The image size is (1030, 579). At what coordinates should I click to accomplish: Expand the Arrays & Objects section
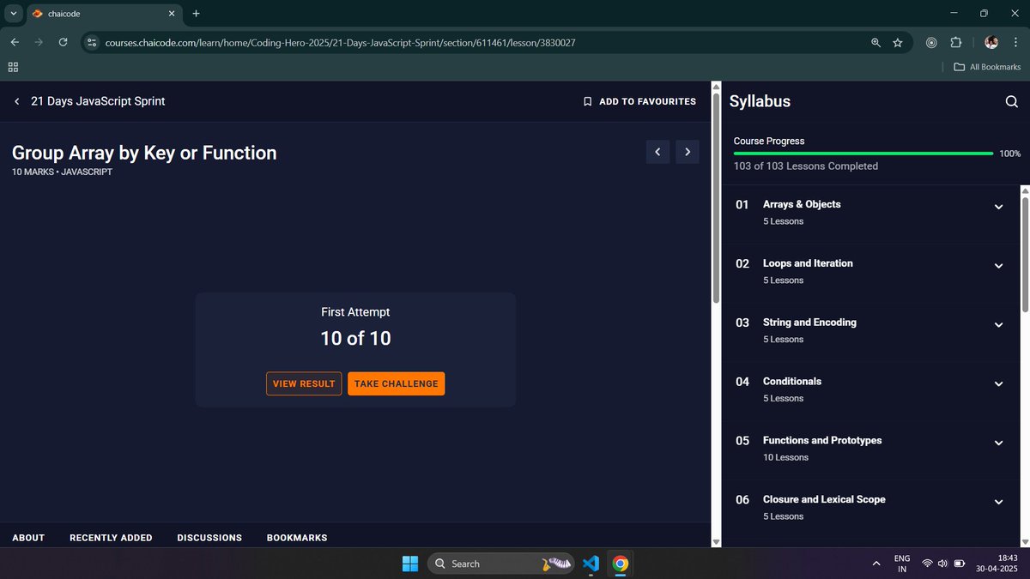point(998,207)
